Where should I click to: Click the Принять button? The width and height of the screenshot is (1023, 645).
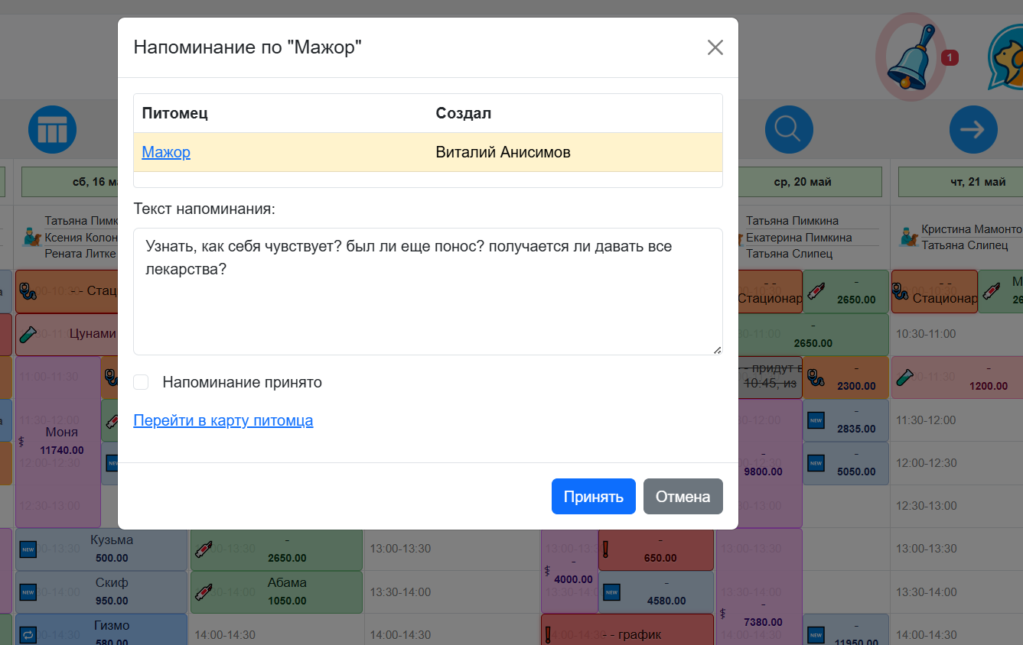(594, 497)
